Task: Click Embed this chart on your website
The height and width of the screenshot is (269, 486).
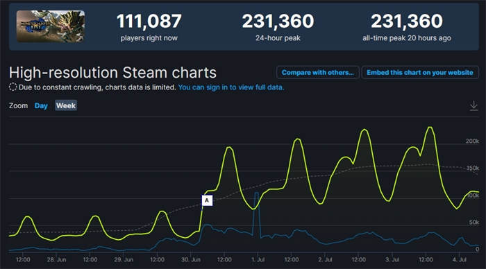Action: tap(419, 72)
